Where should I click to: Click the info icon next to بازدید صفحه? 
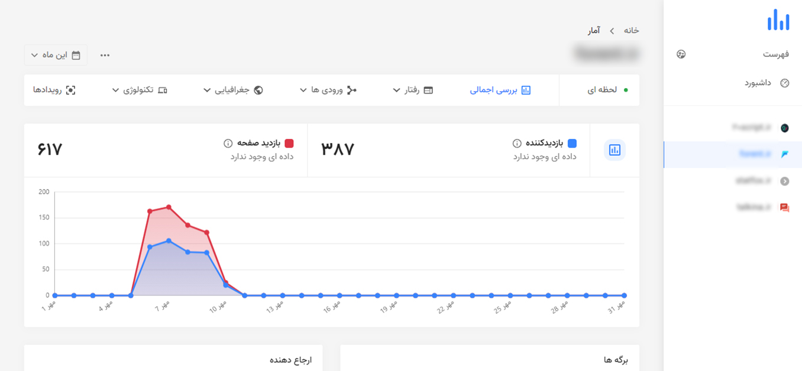(228, 144)
